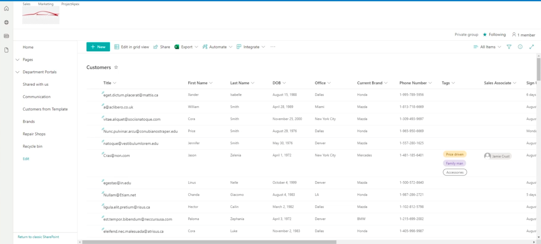Open the Tags column header menu
This screenshot has width=541, height=244.
click(448, 83)
